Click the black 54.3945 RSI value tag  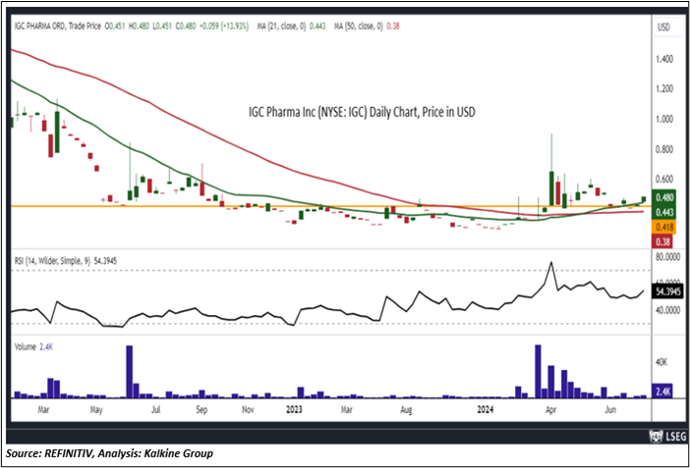668,291
